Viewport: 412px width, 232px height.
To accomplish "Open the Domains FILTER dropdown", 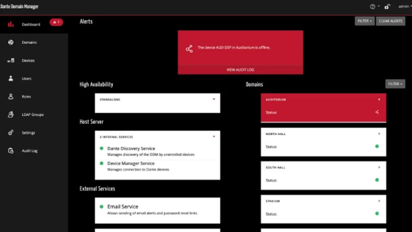I will coord(395,84).
